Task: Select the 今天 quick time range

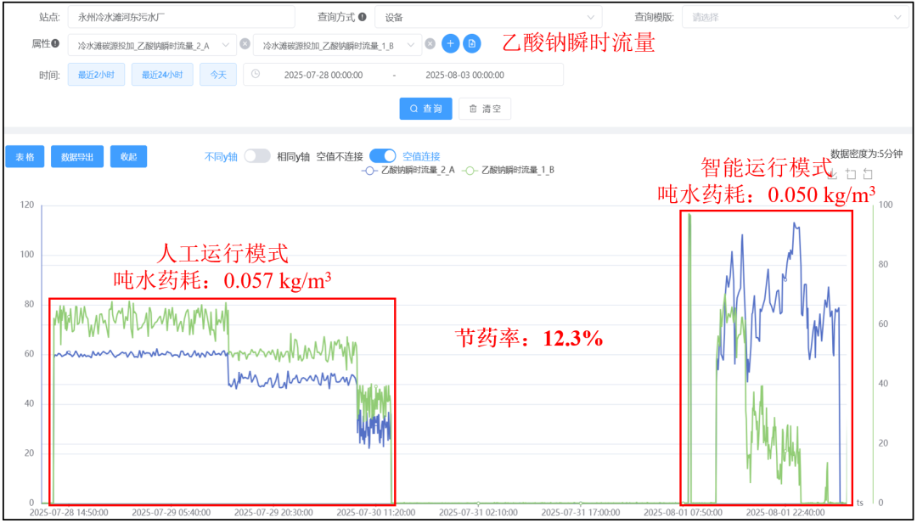Action: [x=218, y=75]
